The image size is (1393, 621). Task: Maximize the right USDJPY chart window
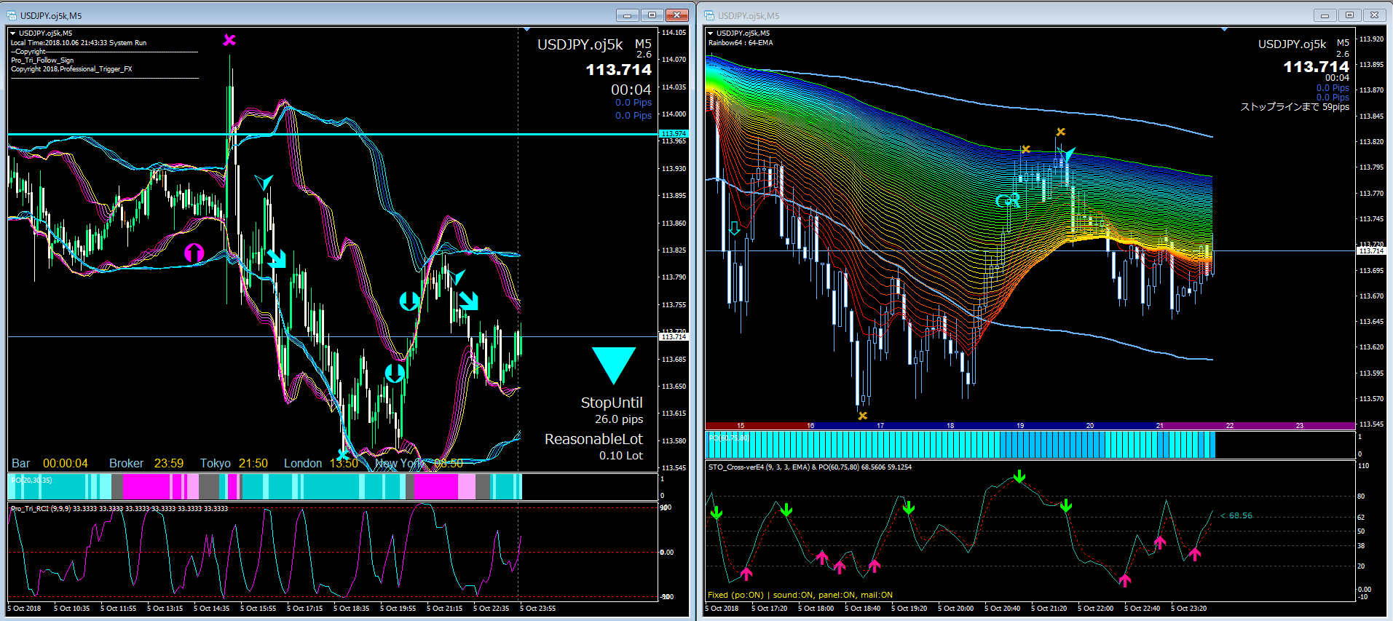point(1349,15)
